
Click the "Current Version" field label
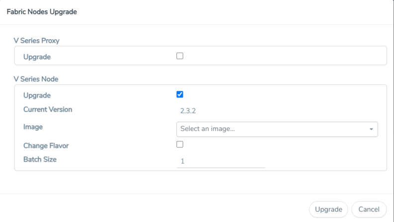tap(48, 109)
